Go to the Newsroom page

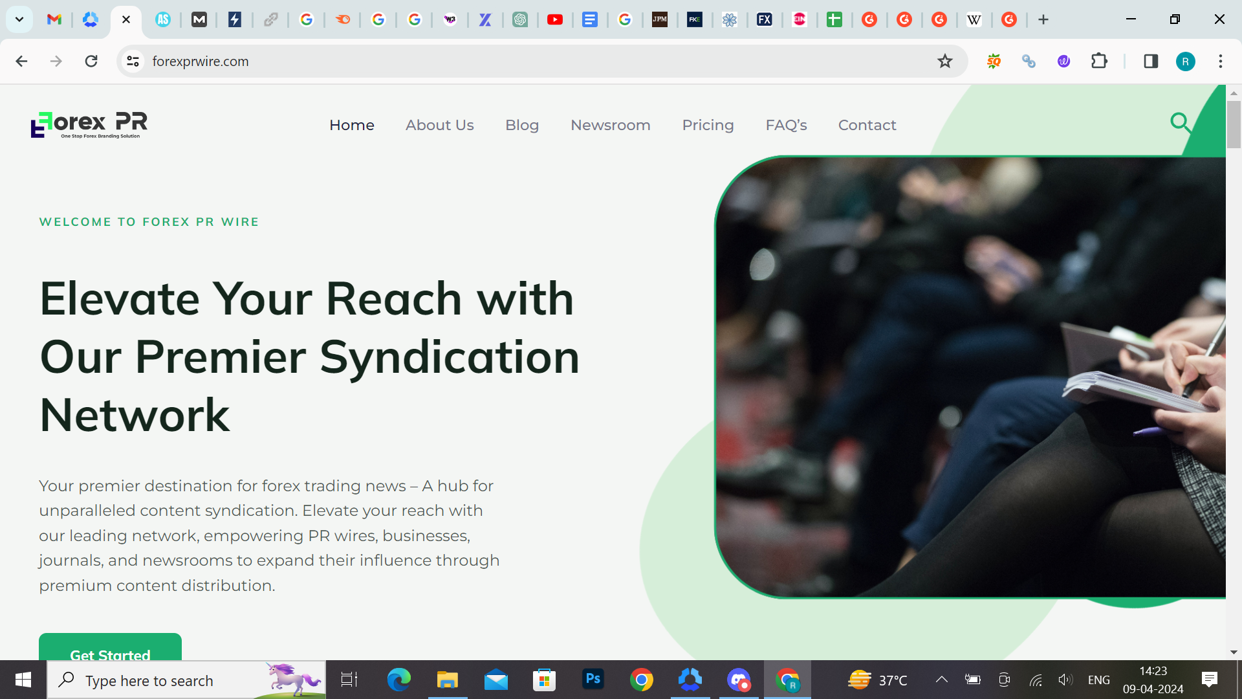(x=610, y=125)
